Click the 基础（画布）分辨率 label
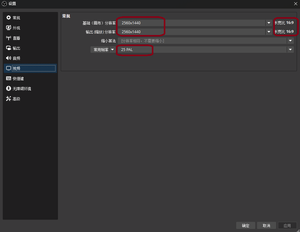 [99, 23]
